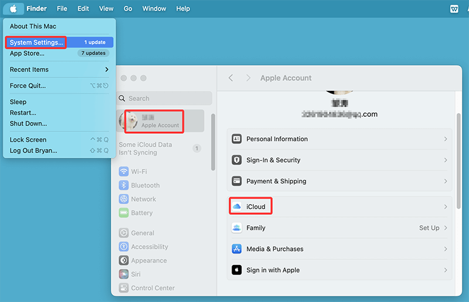
Task: Open Payment & Shipping row chevron
Action: [x=446, y=181]
